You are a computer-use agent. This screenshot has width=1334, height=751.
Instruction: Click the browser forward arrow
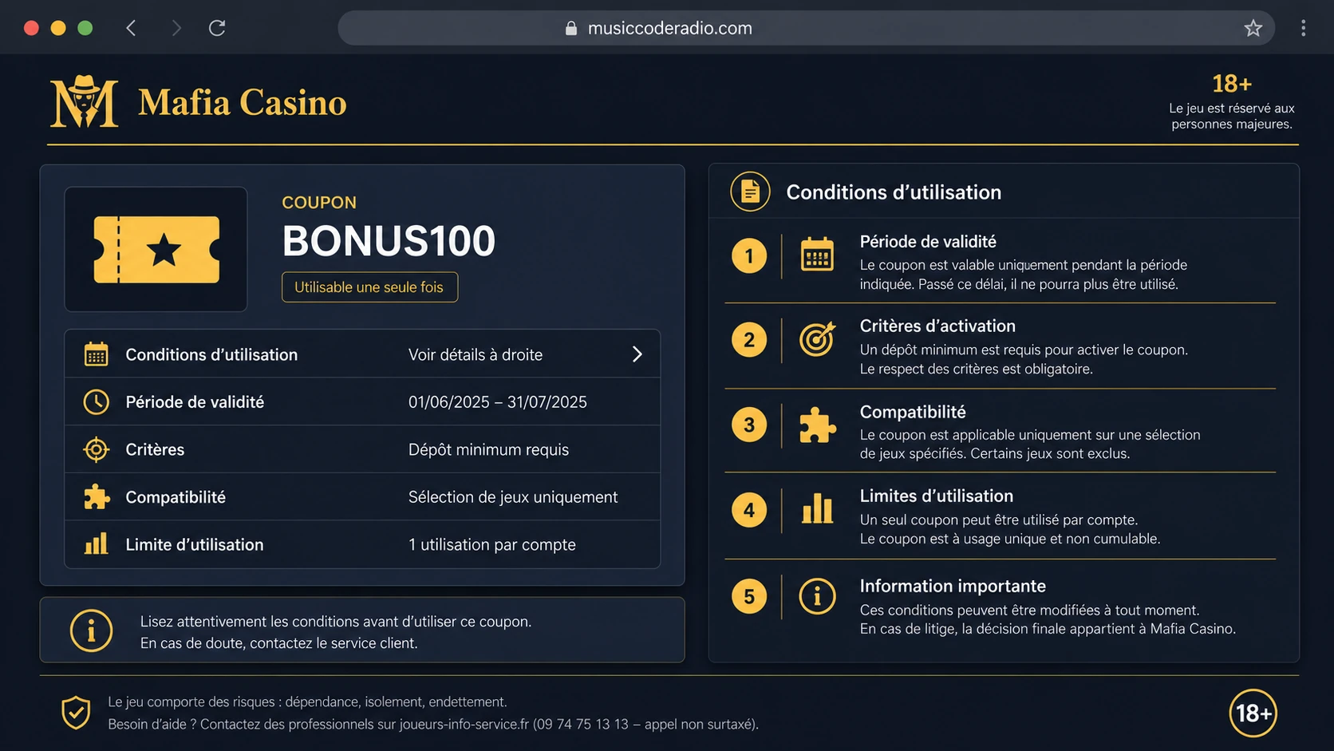176,28
